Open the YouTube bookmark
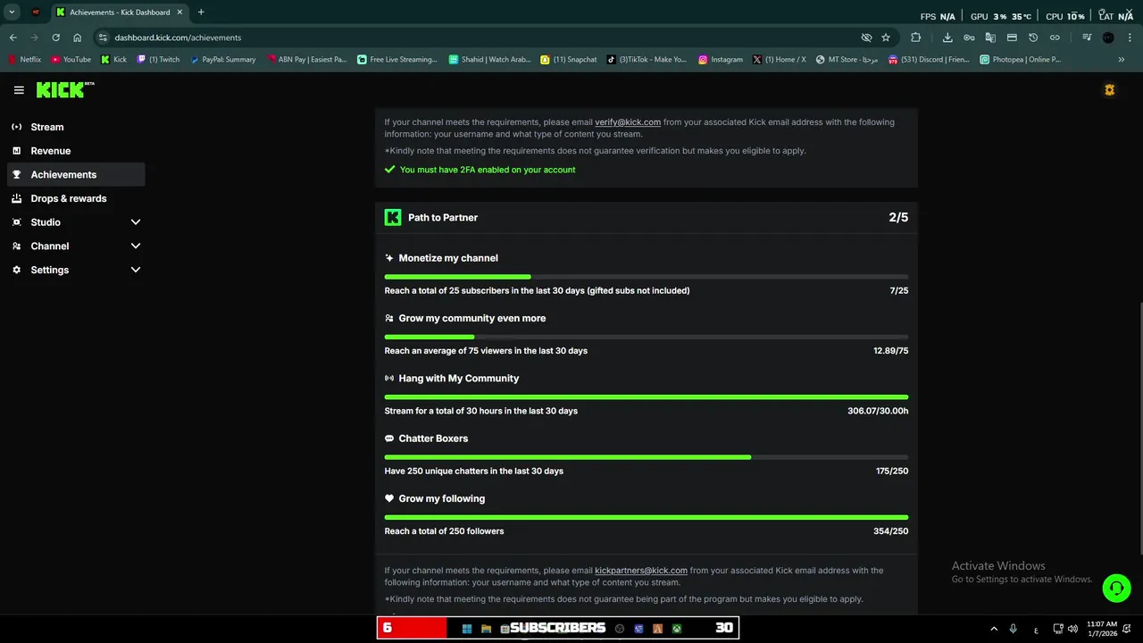1143x643 pixels. click(71, 60)
